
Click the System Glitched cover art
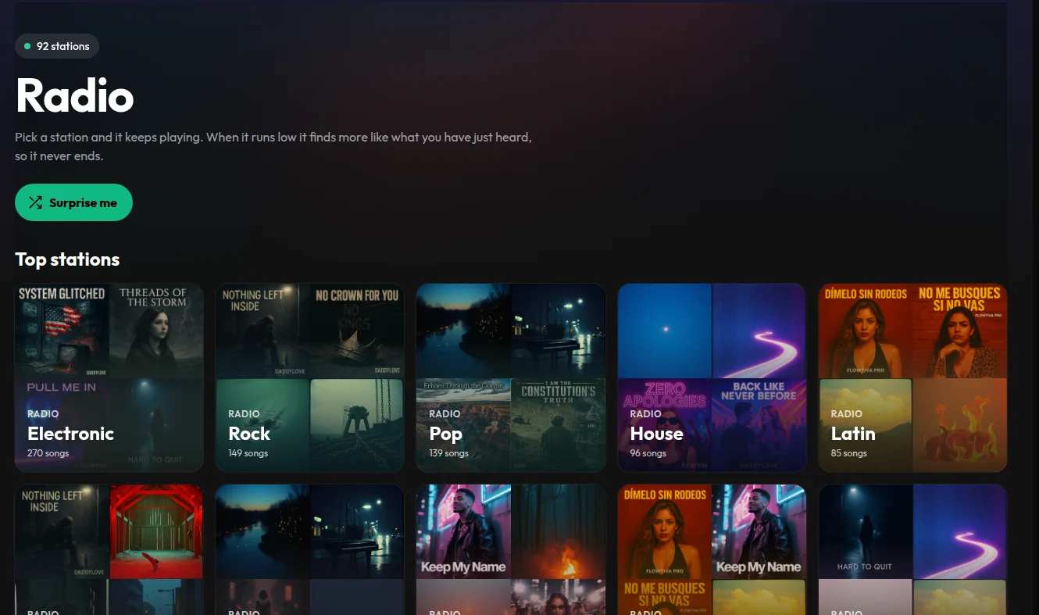[62, 331]
